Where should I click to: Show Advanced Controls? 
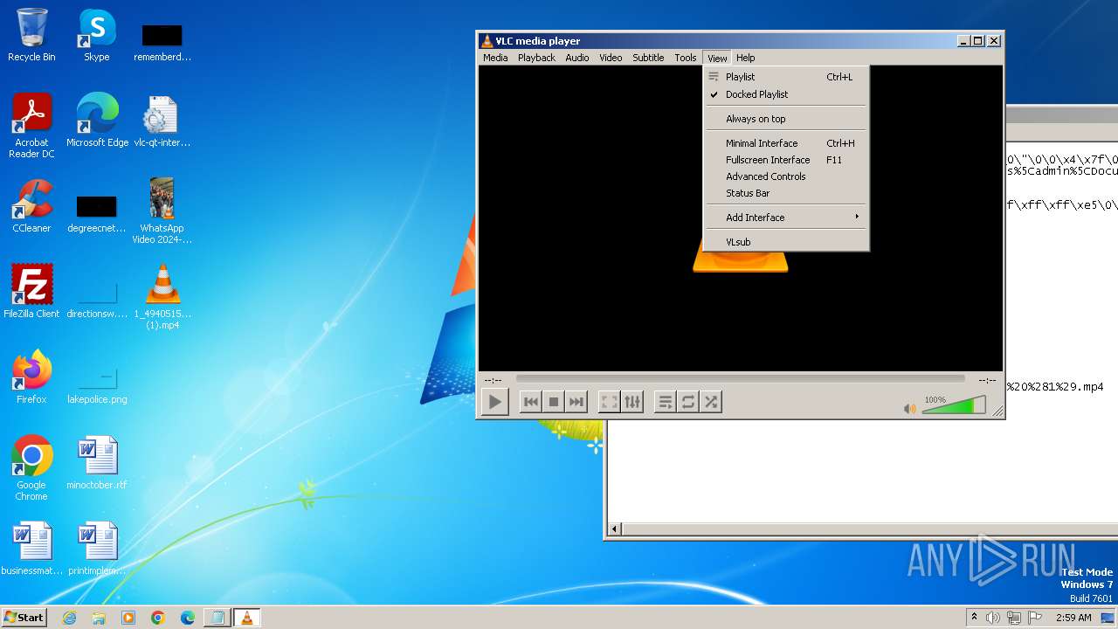(786, 176)
